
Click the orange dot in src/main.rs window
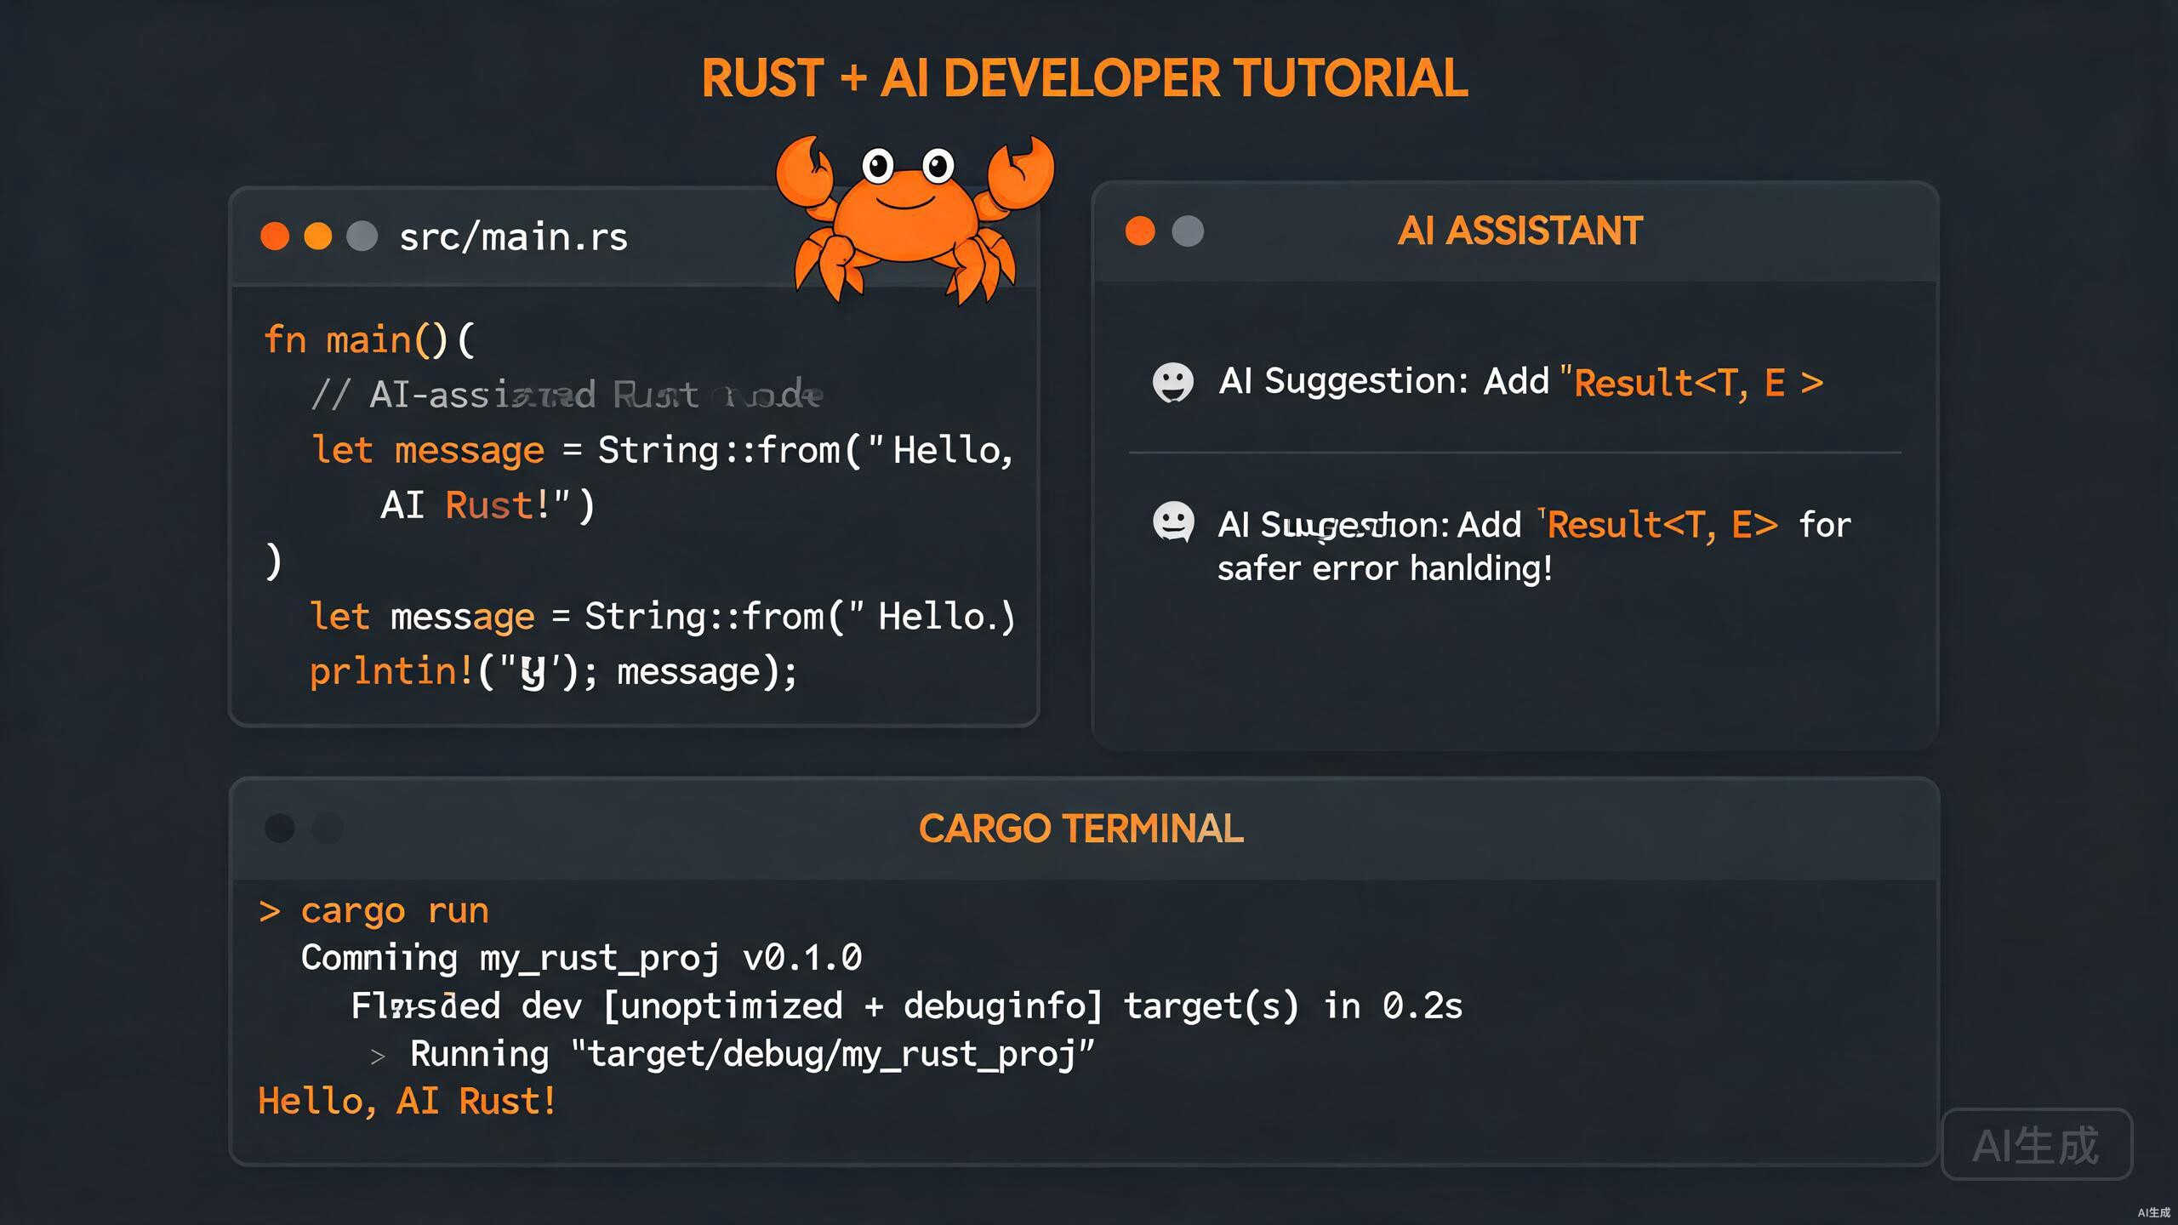(x=318, y=236)
